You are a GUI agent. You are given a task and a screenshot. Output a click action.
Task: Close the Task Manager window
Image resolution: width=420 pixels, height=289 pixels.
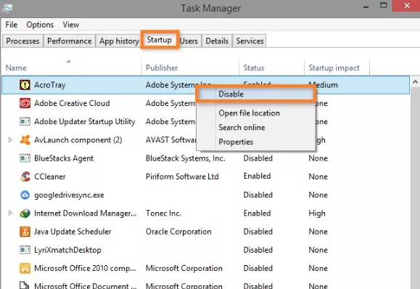click(x=407, y=5)
